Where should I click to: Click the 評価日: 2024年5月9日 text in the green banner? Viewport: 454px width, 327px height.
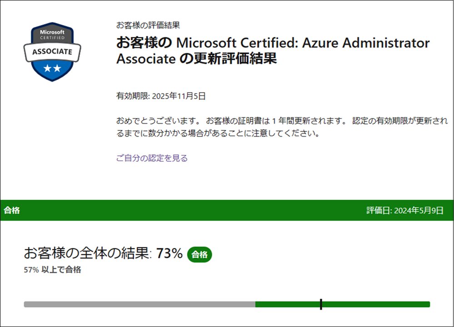[x=405, y=210]
